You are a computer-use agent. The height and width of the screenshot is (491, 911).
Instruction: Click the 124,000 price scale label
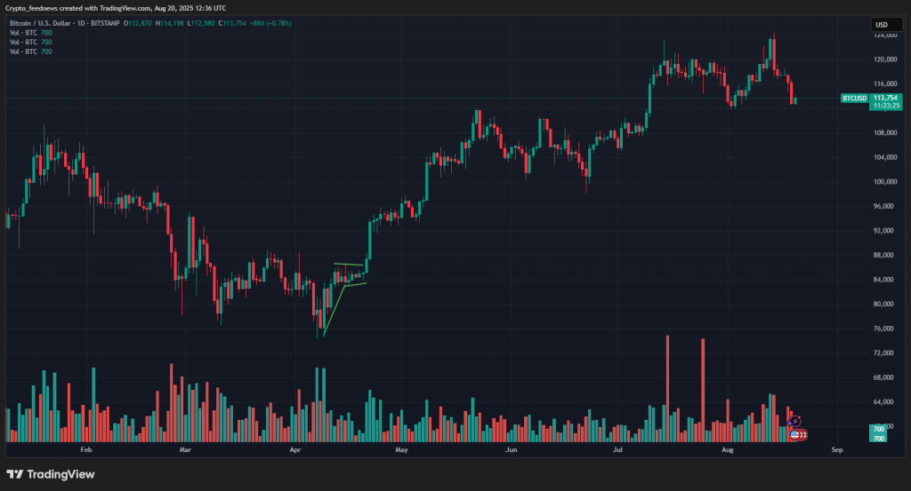pos(885,36)
